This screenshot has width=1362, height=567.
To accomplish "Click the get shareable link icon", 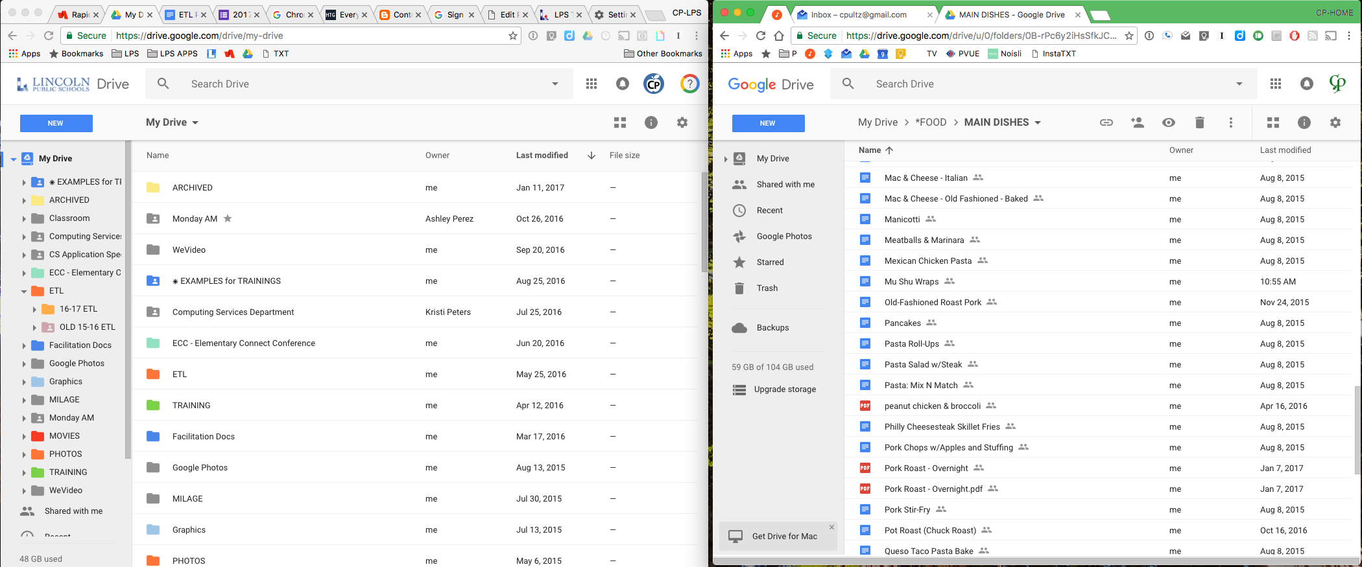I will pyautogui.click(x=1106, y=122).
